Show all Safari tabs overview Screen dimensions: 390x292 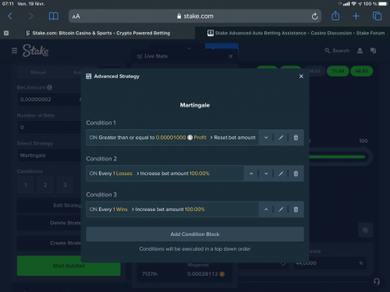tap(377, 16)
